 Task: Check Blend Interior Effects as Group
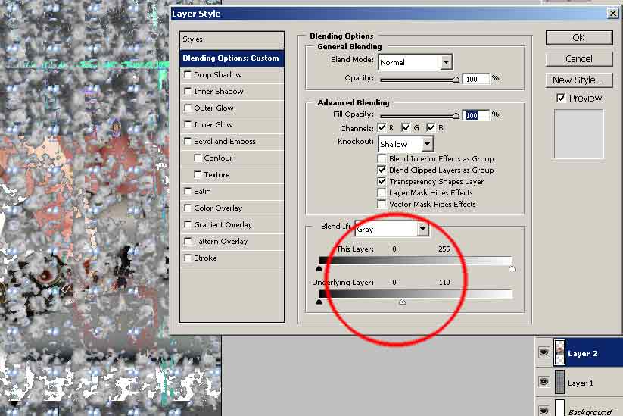[x=382, y=158]
